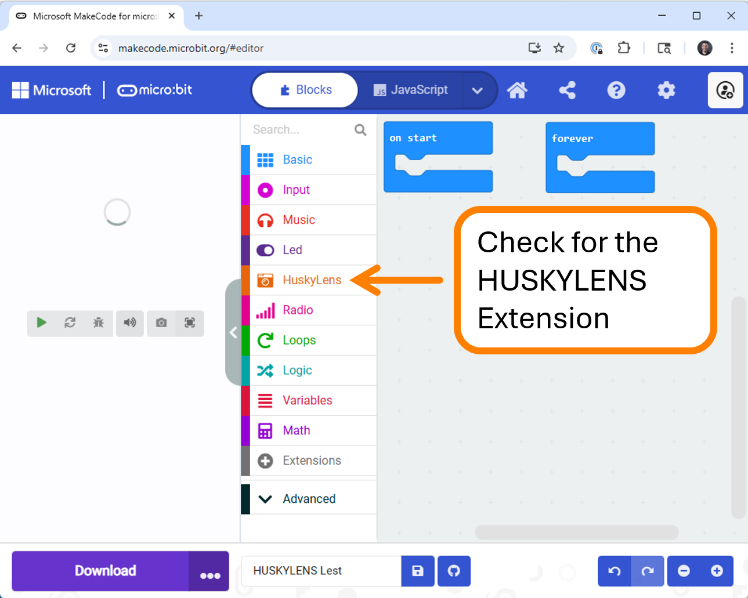The width and height of the screenshot is (748, 598).
Task: Click the workspace horizontal scrollbar
Action: (x=577, y=532)
